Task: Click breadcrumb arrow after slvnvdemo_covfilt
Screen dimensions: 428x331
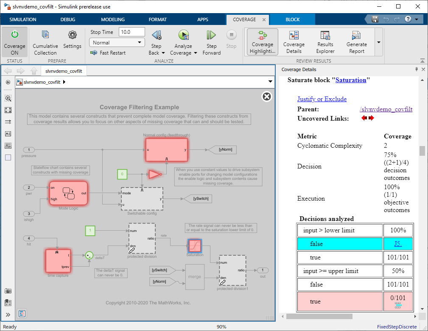Action: tap(64, 82)
